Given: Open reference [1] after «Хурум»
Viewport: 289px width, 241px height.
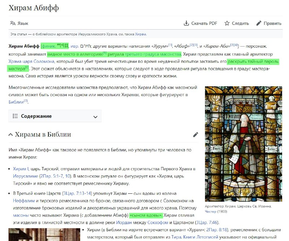Looking at the screenshot, I should click(x=170, y=45).
